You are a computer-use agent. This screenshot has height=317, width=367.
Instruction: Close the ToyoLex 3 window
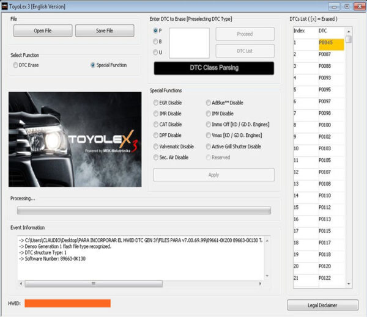[x=360, y=7]
